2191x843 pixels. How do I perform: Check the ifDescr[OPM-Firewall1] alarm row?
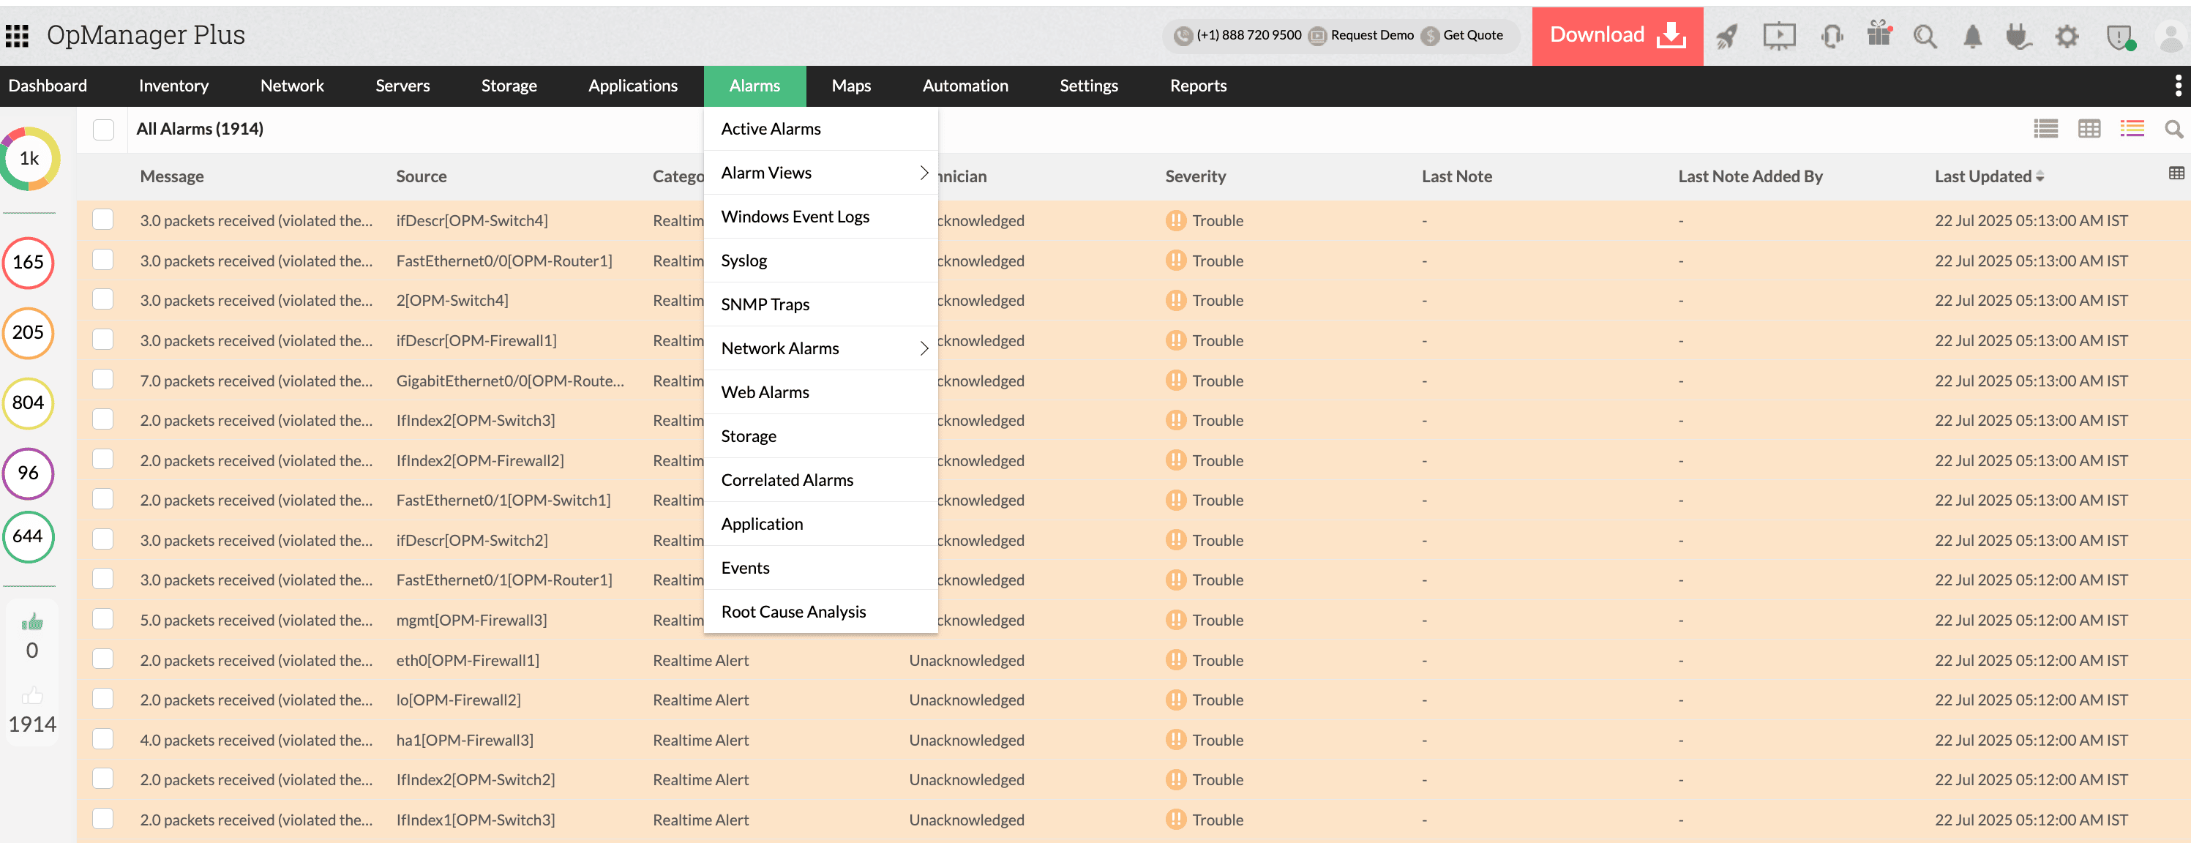tap(103, 340)
